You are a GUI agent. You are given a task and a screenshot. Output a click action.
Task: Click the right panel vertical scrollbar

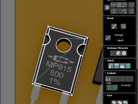coord(137,35)
